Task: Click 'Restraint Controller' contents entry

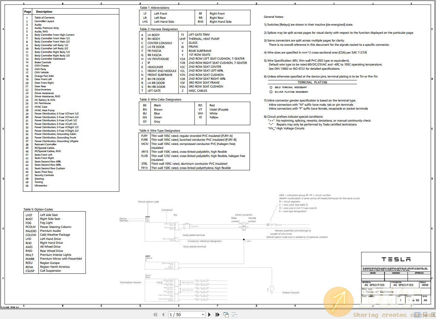Action: (x=45, y=144)
